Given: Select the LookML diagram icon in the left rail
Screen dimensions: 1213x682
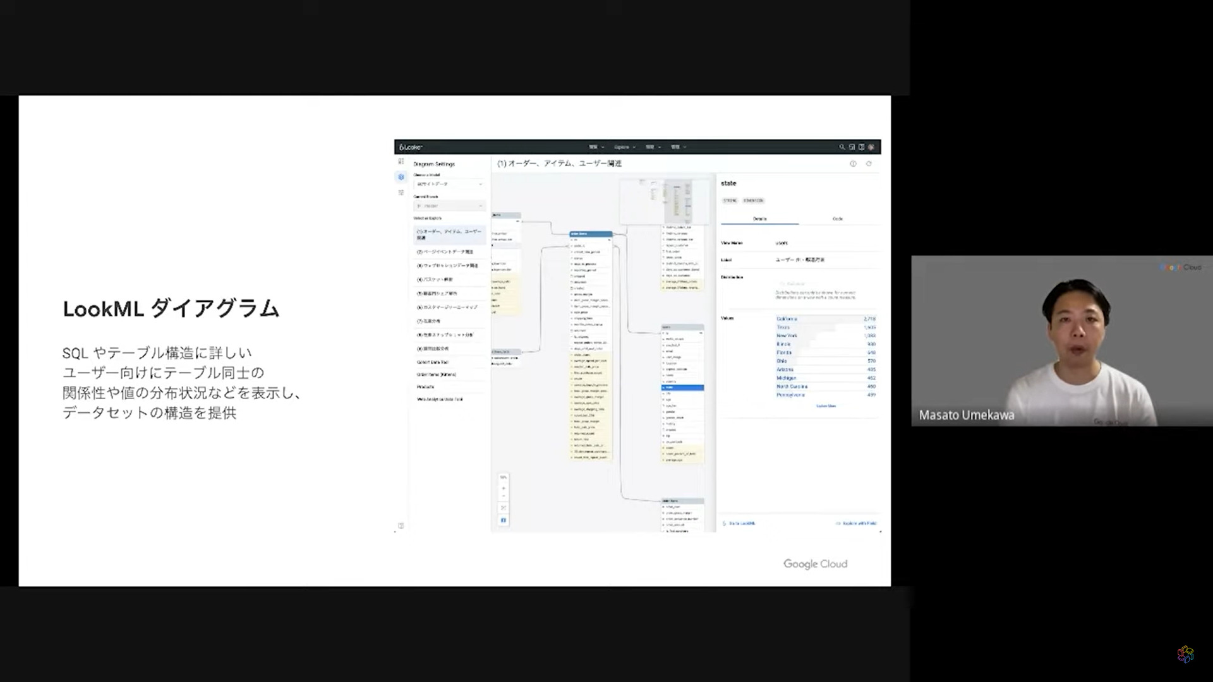Looking at the screenshot, I should click(401, 177).
